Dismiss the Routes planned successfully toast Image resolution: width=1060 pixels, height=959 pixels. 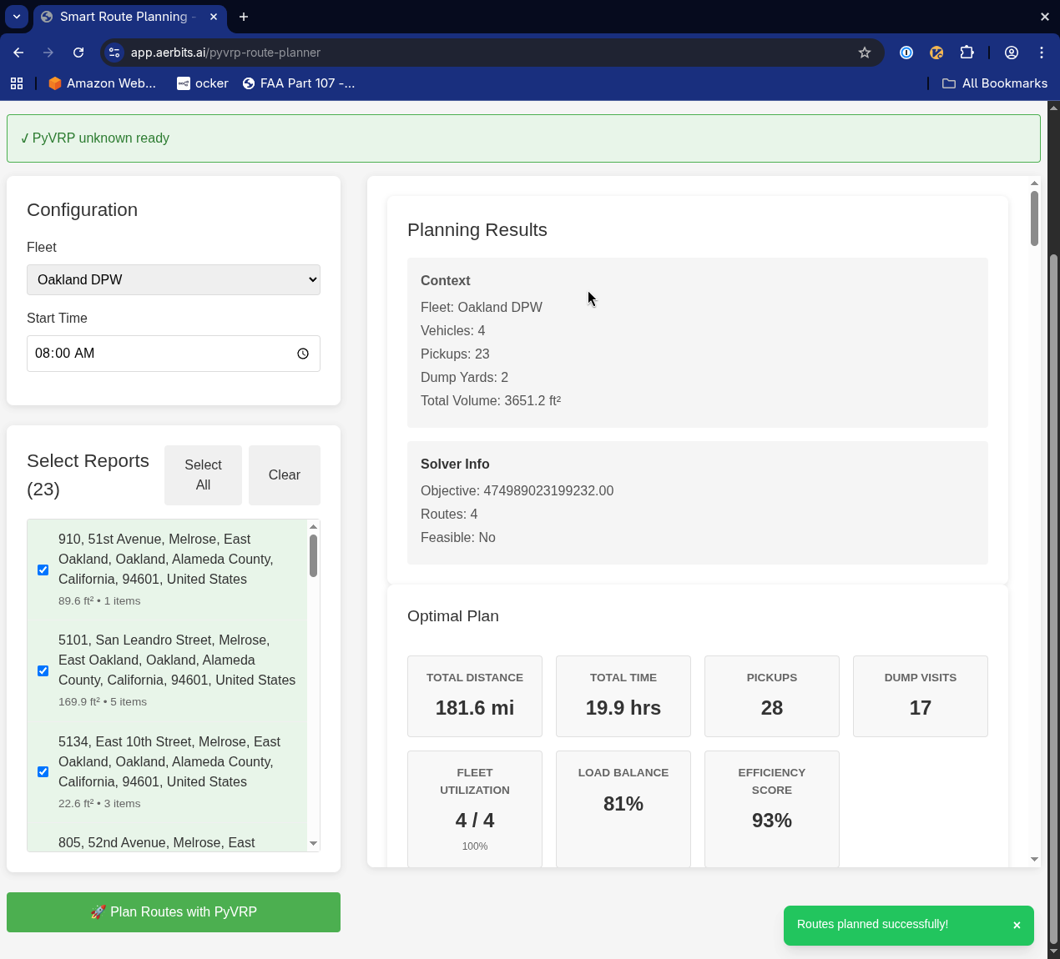[x=1017, y=925]
